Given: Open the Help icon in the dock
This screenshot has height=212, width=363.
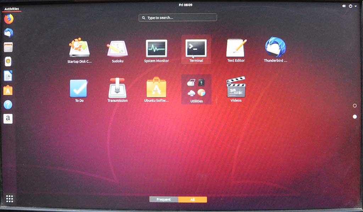Looking at the screenshot, I should (8, 105).
